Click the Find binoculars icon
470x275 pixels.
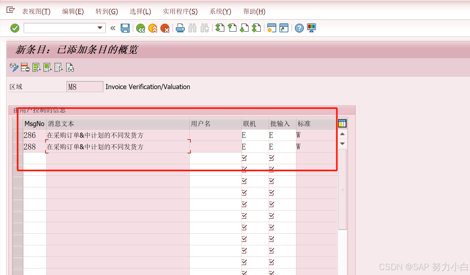(192, 28)
